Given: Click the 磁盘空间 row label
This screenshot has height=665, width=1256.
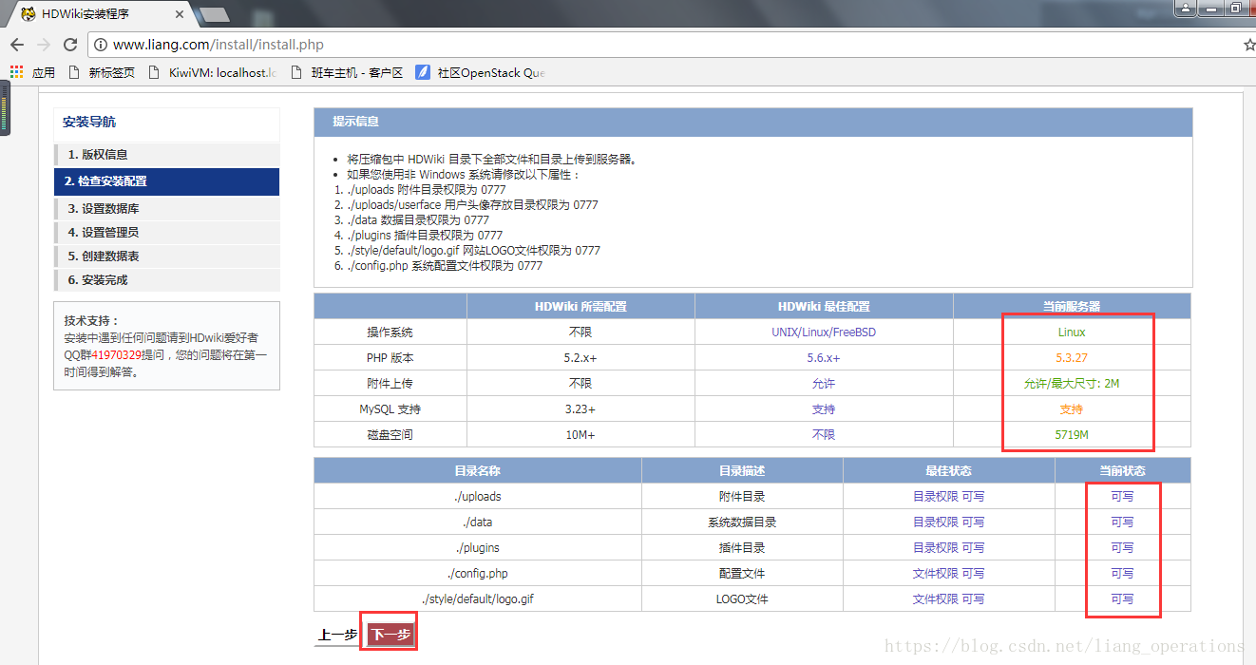Looking at the screenshot, I should click(x=390, y=435).
